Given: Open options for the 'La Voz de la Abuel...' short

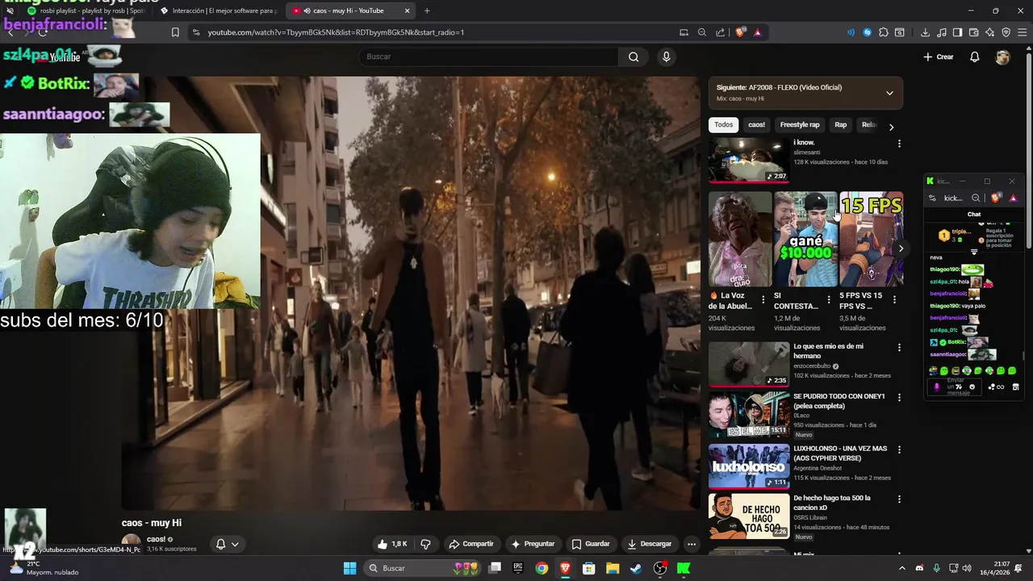Looking at the screenshot, I should (x=763, y=299).
